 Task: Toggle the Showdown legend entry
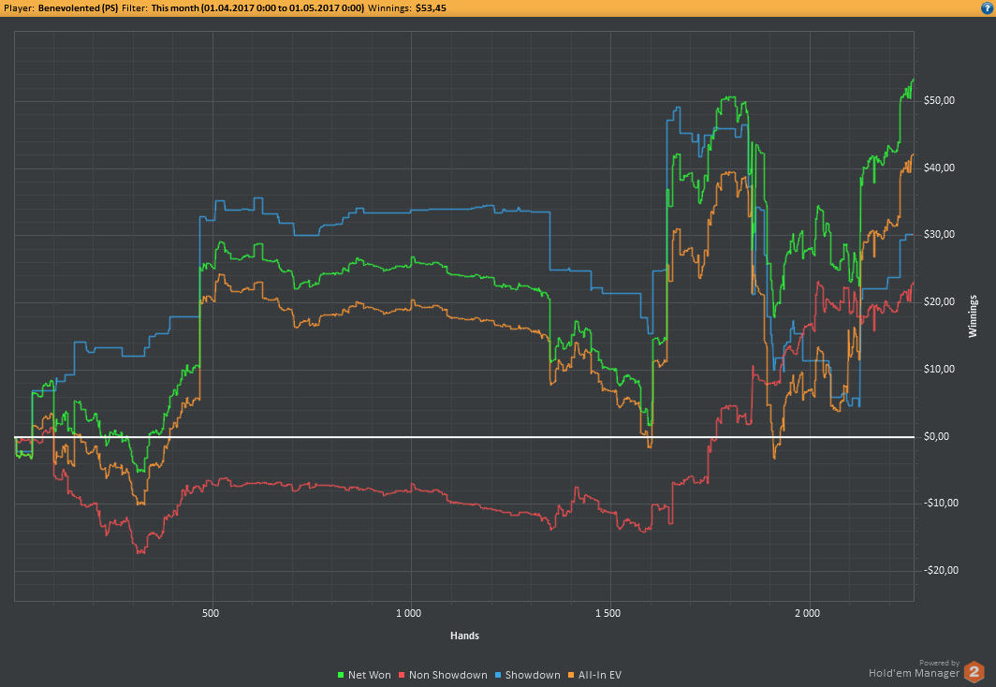point(527,675)
